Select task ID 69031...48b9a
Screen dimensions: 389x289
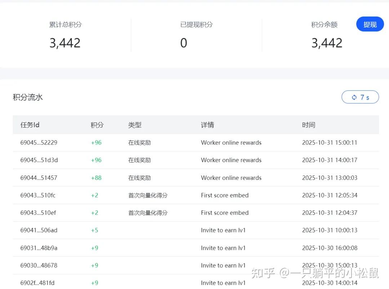click(39, 248)
